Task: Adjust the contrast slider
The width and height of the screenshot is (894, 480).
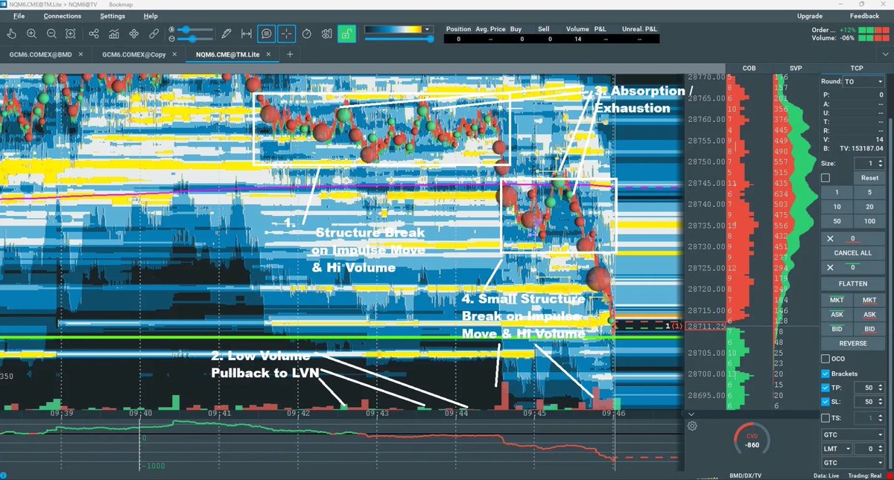Action: pos(196,38)
